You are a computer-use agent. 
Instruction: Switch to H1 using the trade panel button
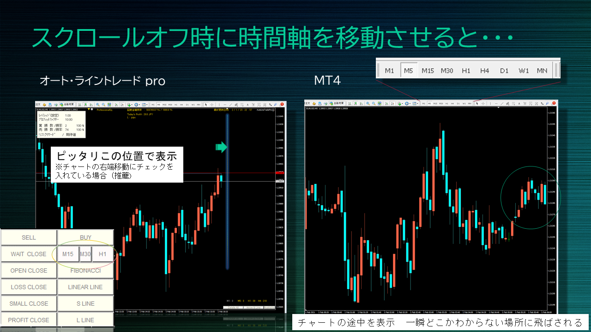coord(103,254)
